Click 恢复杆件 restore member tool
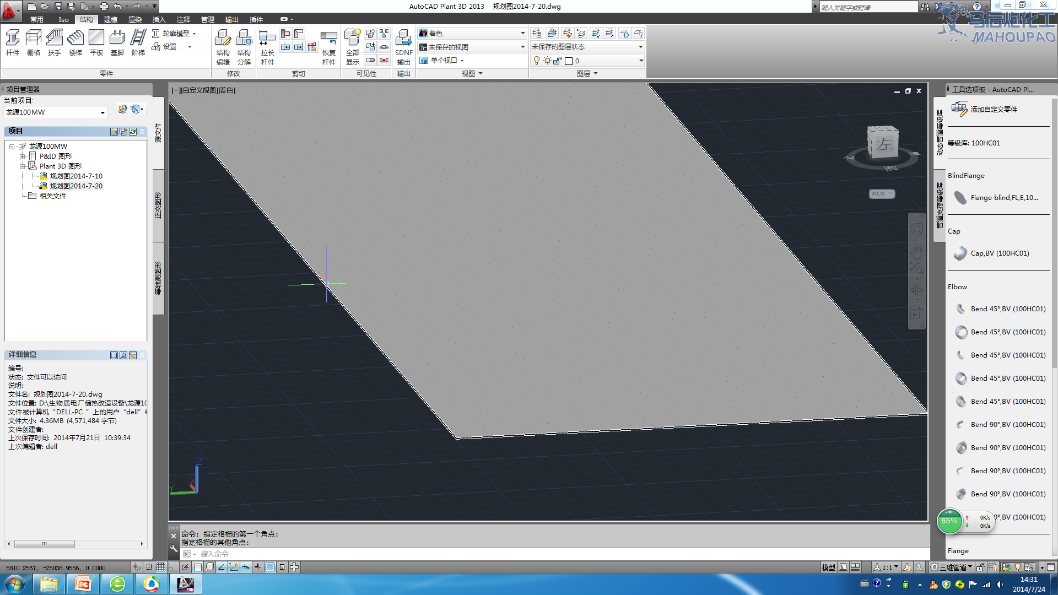Image resolution: width=1058 pixels, height=595 pixels. [x=329, y=47]
